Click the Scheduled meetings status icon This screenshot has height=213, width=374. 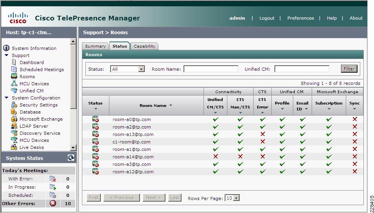coord(53,195)
